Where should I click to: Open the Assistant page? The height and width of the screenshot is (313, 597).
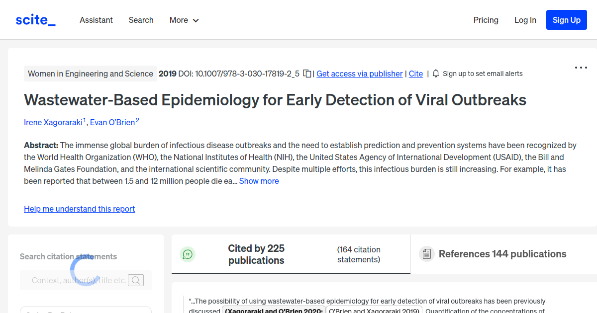pos(96,20)
